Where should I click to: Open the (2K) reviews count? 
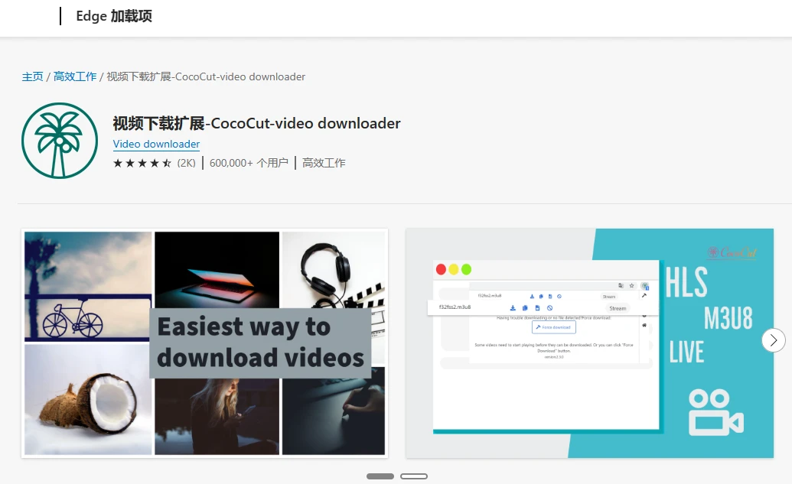point(186,163)
